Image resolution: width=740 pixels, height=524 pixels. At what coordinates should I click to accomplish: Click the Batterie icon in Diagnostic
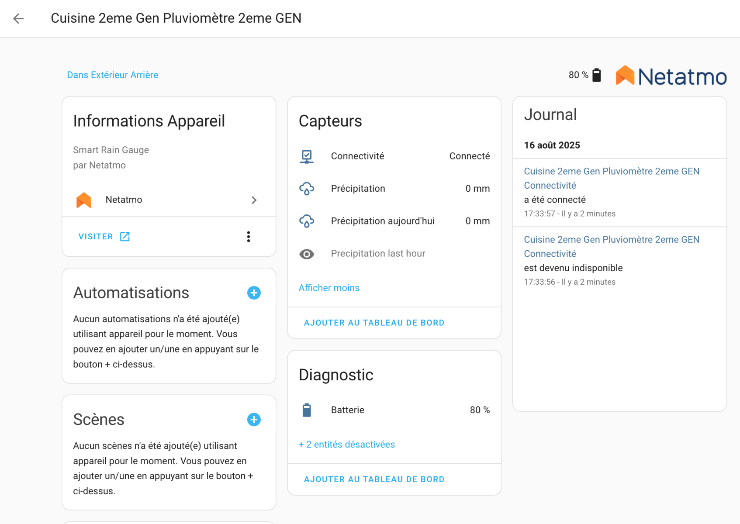pos(307,410)
